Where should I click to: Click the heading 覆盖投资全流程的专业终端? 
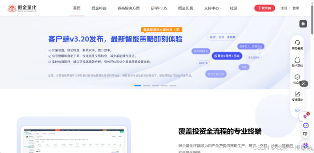click(x=220, y=131)
